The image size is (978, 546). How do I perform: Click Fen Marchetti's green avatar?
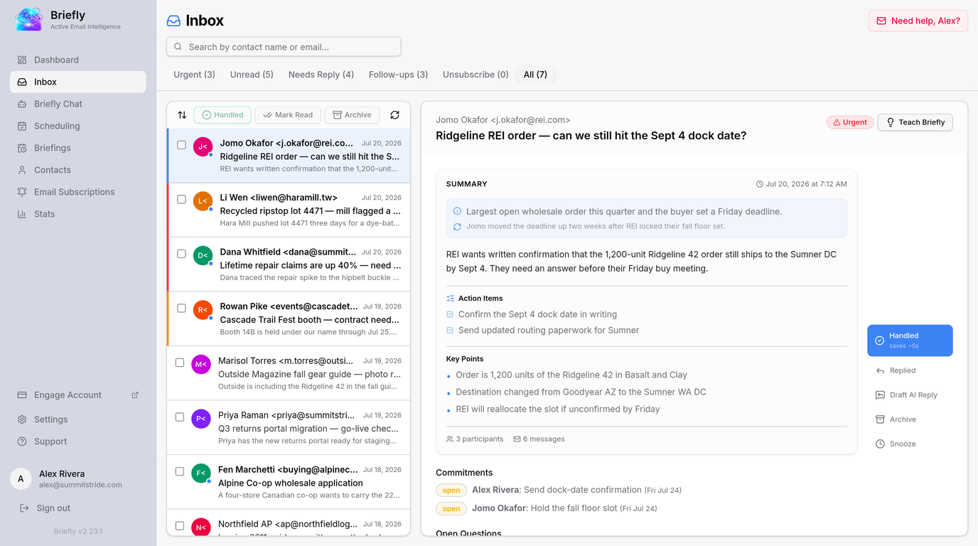pyautogui.click(x=201, y=473)
